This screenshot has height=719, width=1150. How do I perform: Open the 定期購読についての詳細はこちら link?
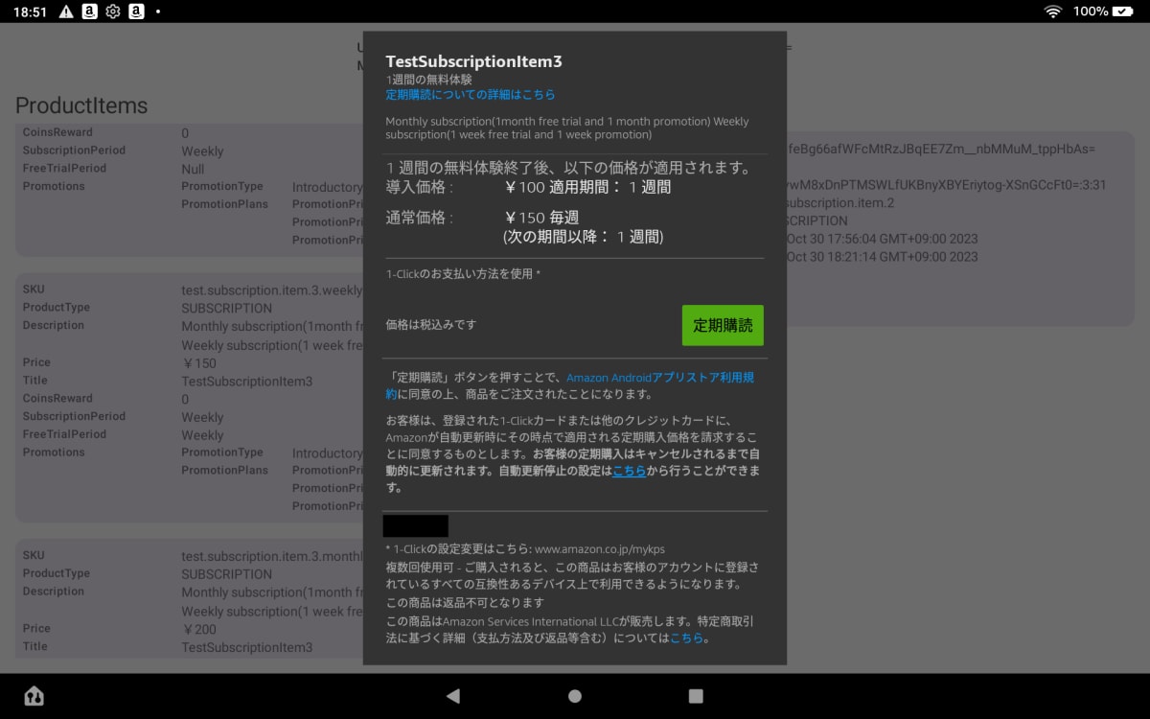(471, 95)
